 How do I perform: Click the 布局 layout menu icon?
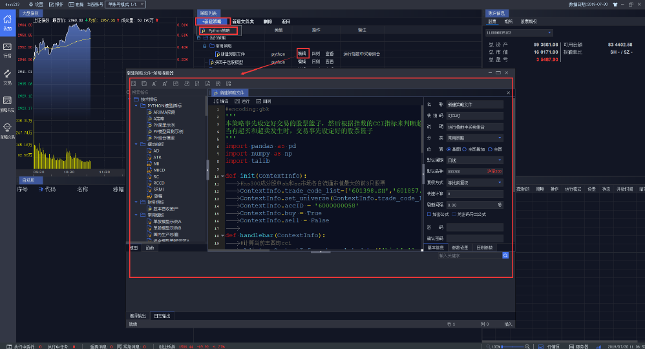(x=76, y=4)
